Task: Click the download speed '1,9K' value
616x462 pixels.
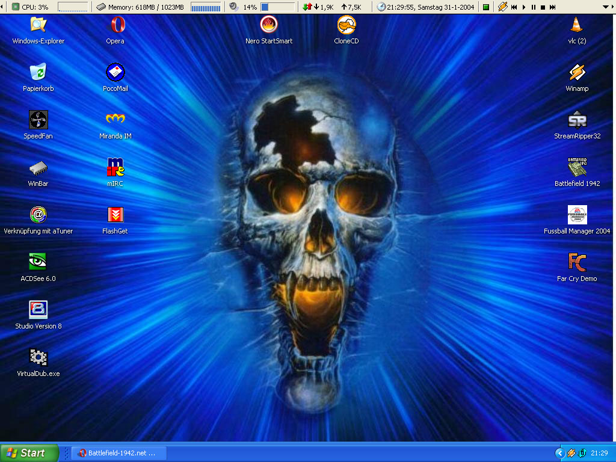Action: click(326, 7)
